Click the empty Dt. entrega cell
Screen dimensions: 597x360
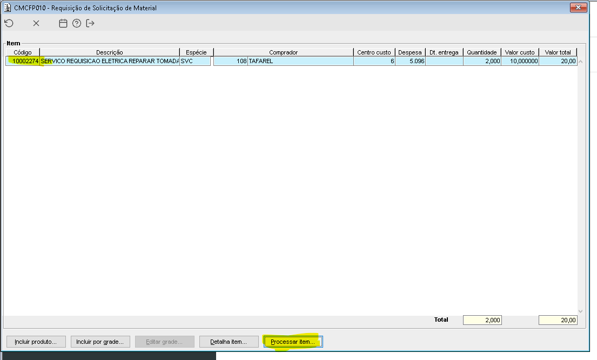tap(444, 62)
